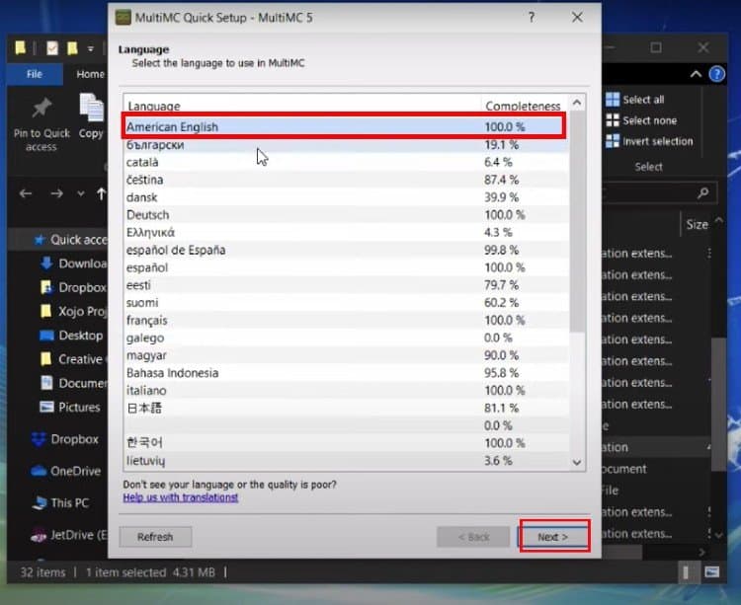Open the Quick Access Toolbar customize dropdown
The width and height of the screenshot is (741, 605).
click(x=90, y=48)
